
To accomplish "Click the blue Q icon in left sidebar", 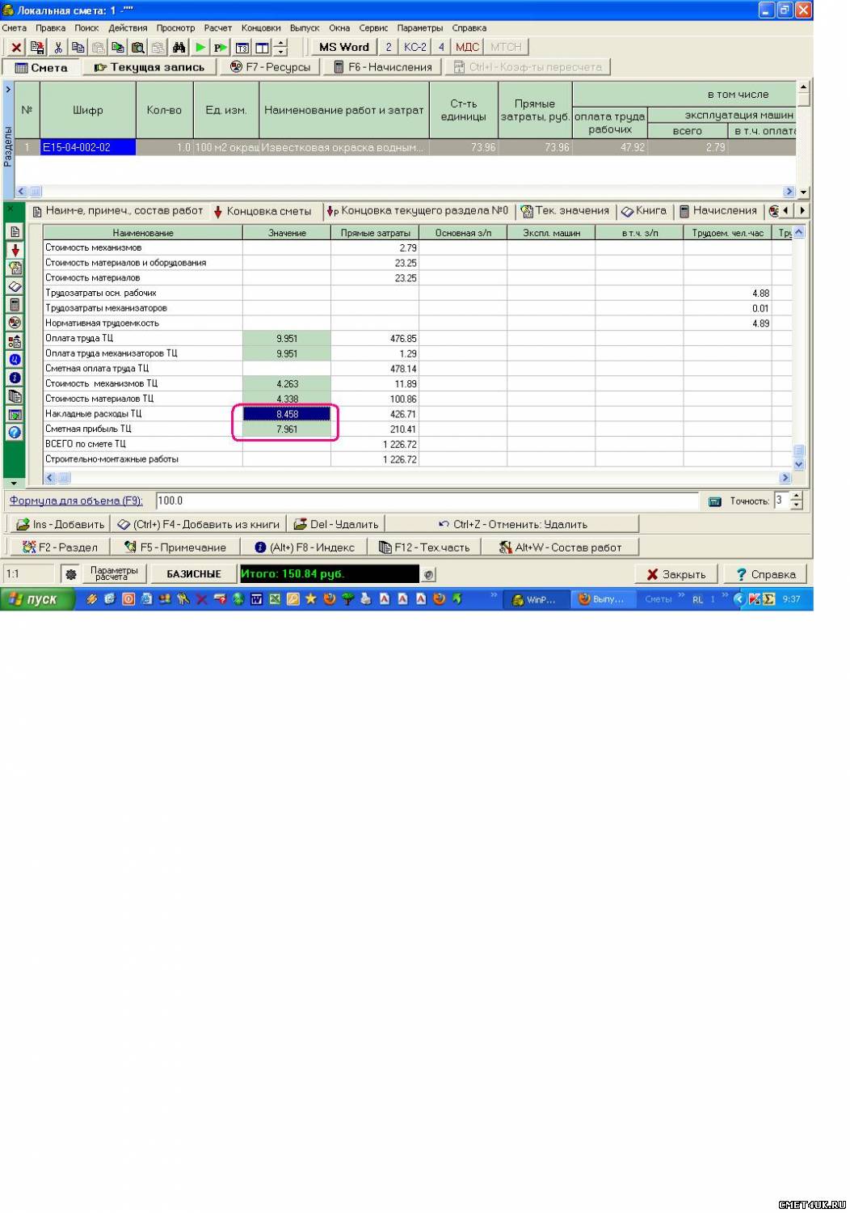I will pyautogui.click(x=15, y=359).
